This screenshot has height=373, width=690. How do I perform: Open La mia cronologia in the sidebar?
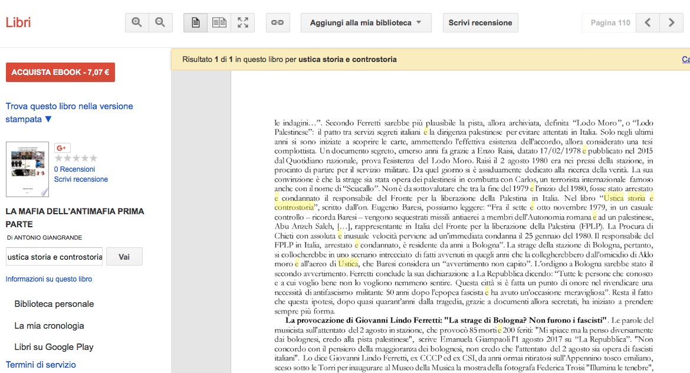click(49, 326)
